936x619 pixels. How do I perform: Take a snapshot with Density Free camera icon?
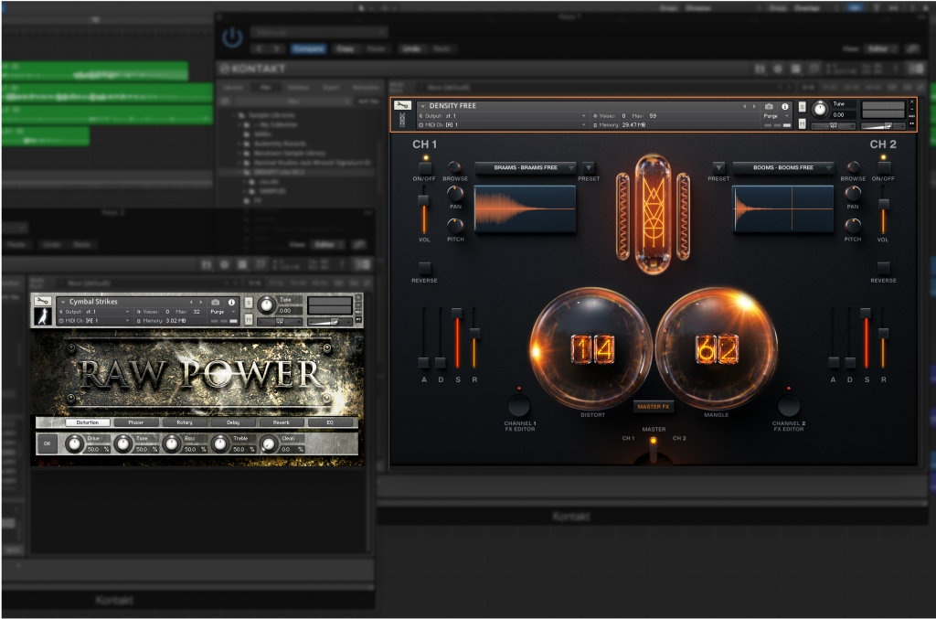coord(769,106)
